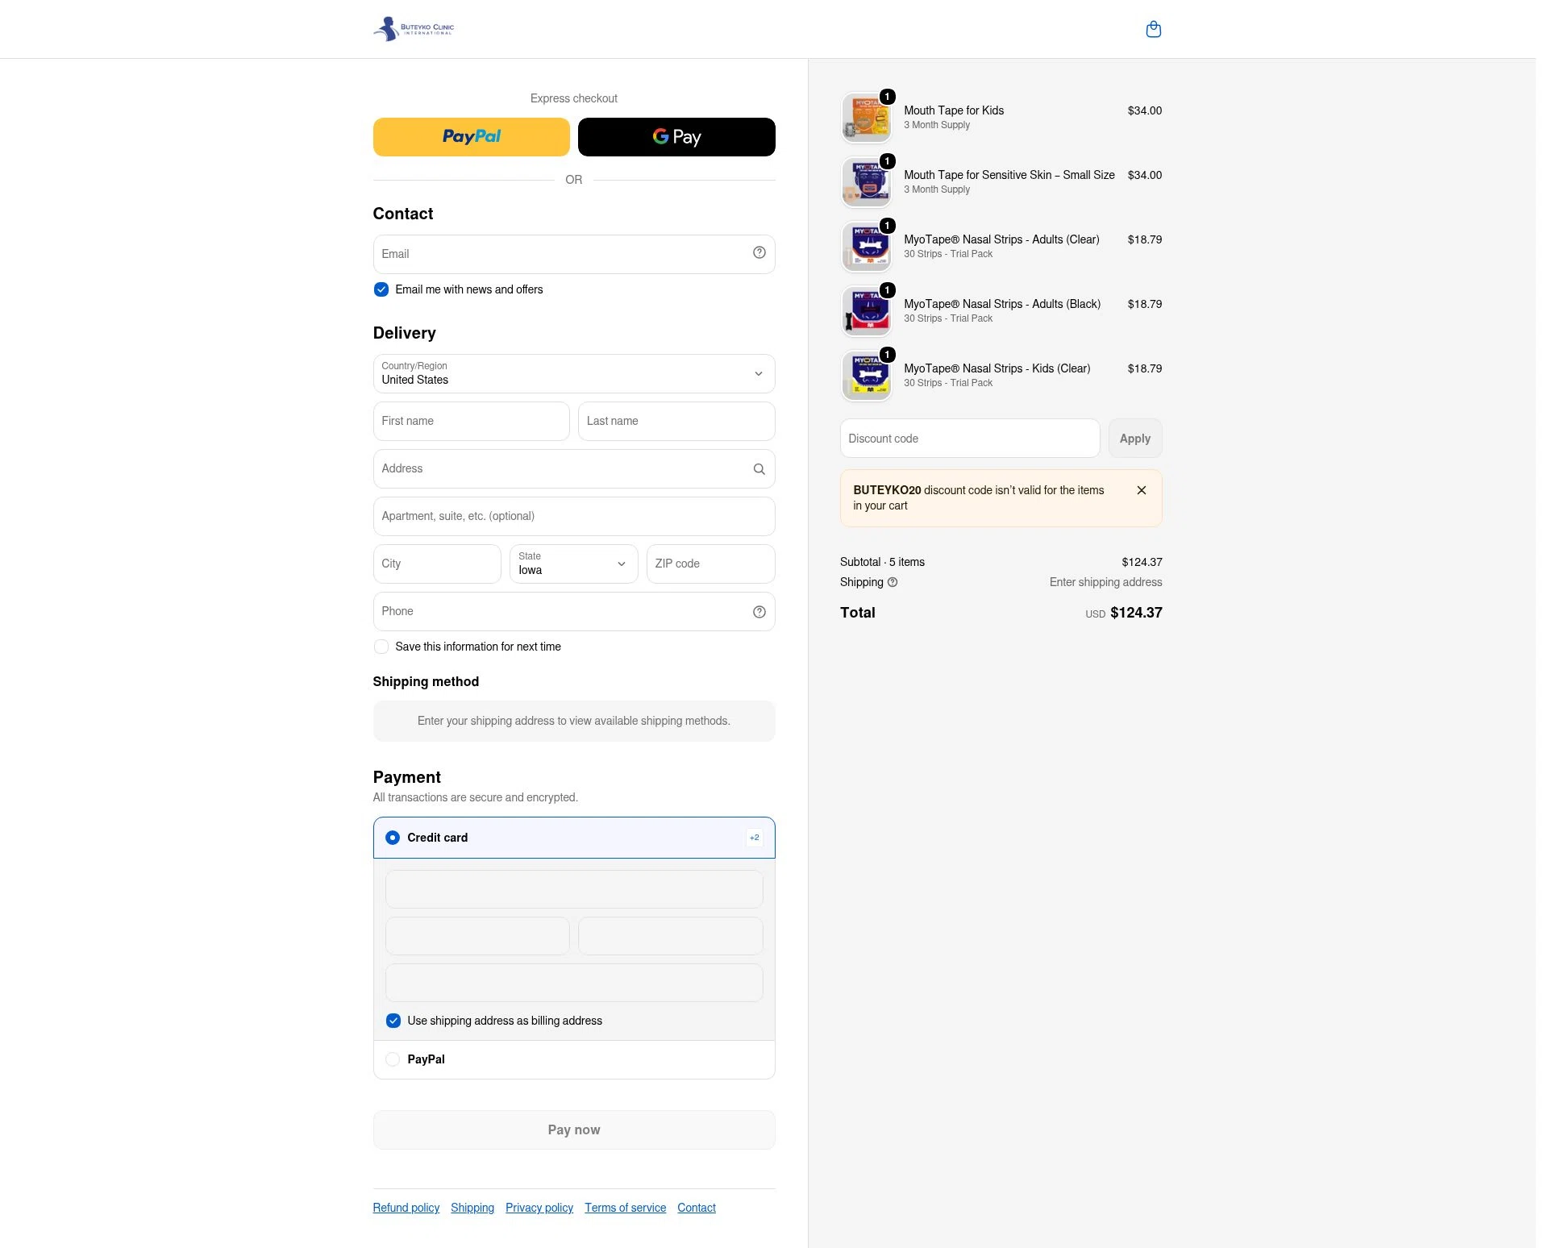Screen dimensions: 1548x1248
Task: Focus the City field
Action: click(x=437, y=564)
